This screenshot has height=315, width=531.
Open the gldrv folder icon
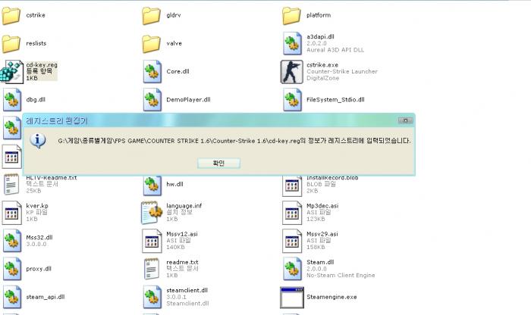coord(152,16)
